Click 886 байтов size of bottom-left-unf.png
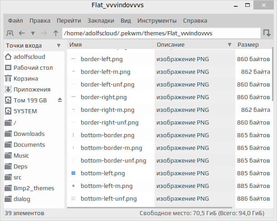 pyautogui.click(x=253, y=199)
